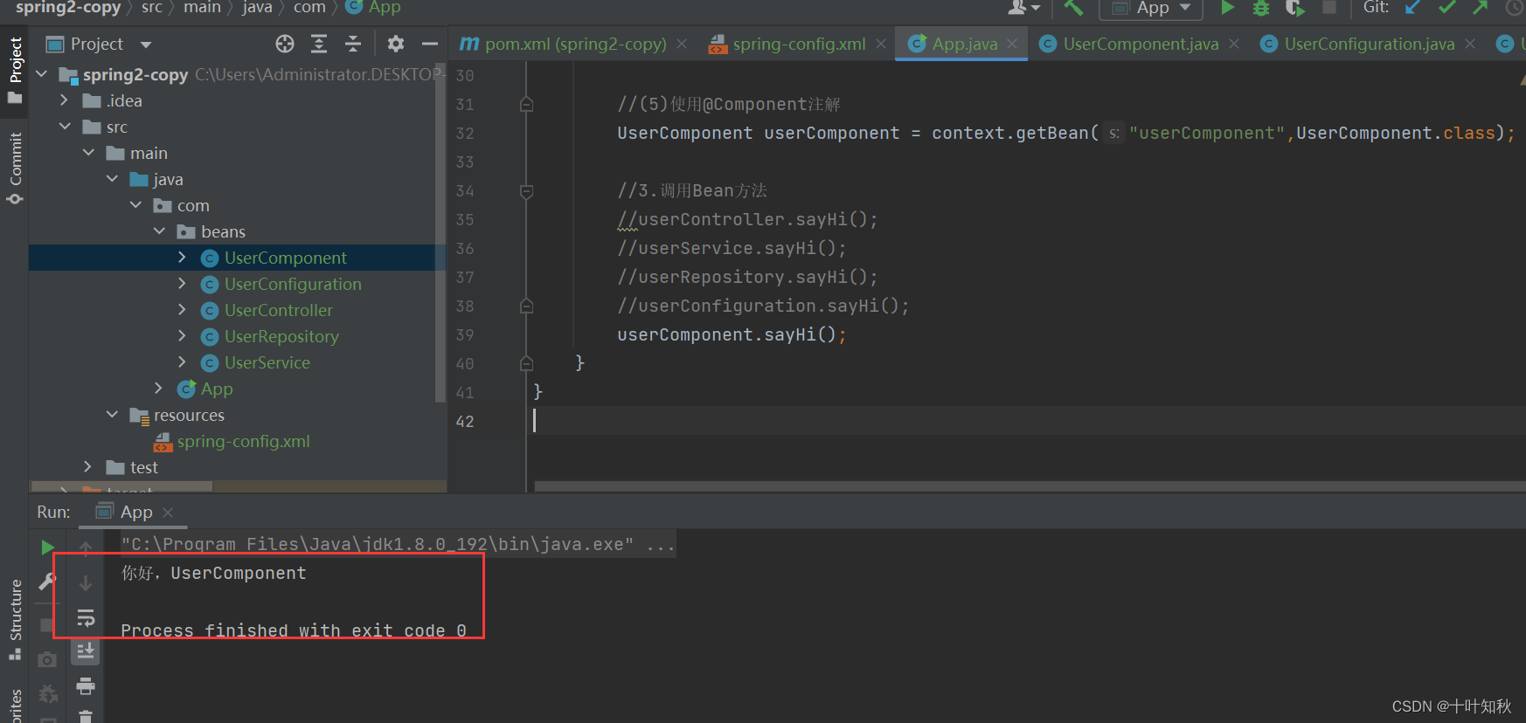Fold the method at line 40 gutter
1526x723 pixels.
point(526,363)
